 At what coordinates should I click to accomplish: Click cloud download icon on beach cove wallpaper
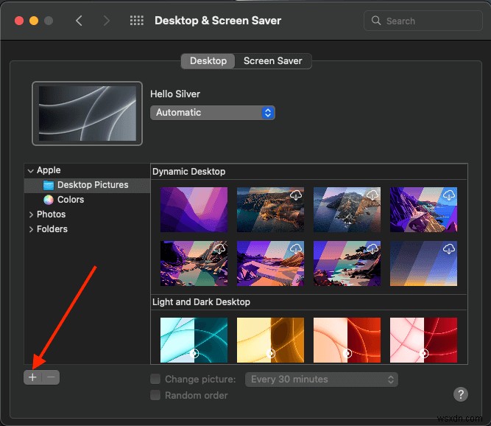coord(372,249)
